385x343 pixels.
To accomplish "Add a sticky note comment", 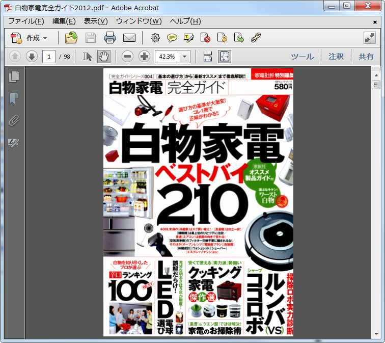I will tap(172, 38).
